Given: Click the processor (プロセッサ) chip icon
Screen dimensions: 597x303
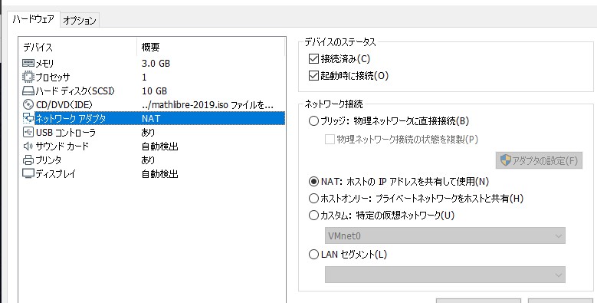Looking at the screenshot, I should 28,77.
